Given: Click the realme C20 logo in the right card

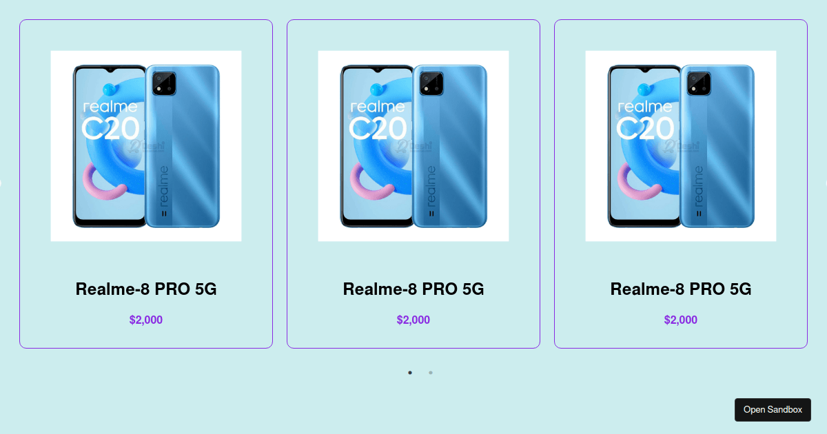Looking at the screenshot, I should tap(645, 121).
